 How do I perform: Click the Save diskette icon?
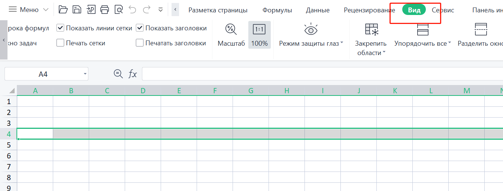pyautogui.click(x=77, y=10)
